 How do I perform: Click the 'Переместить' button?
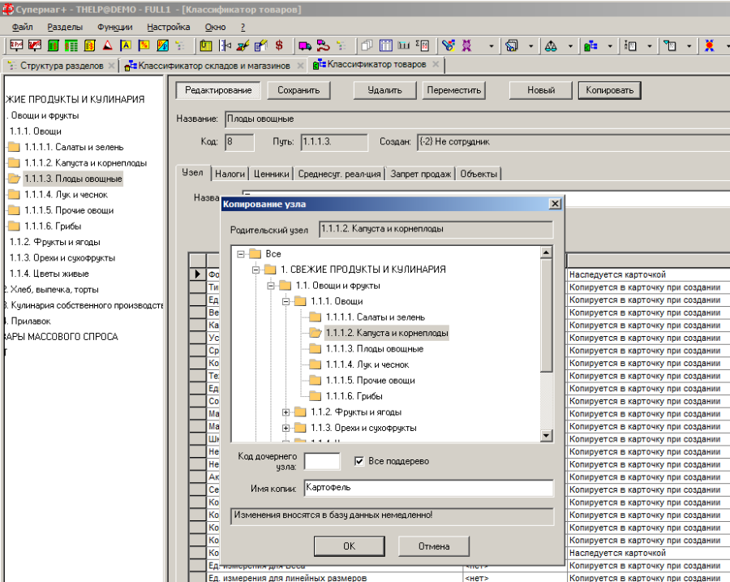454,90
